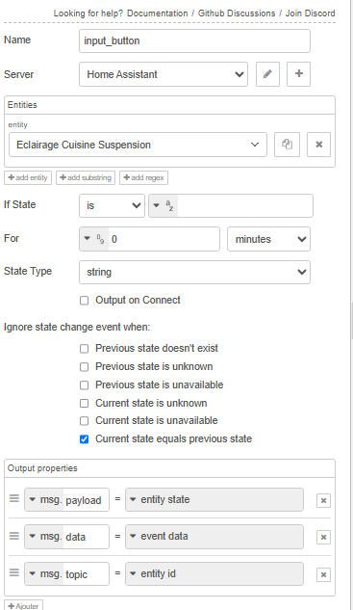Check Previous state is unknown
The width and height of the screenshot is (353, 610).
[85, 367]
